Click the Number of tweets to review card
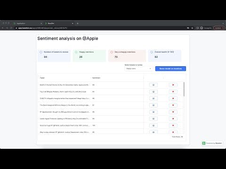Viewport: 226px width, 169px height. (54, 55)
